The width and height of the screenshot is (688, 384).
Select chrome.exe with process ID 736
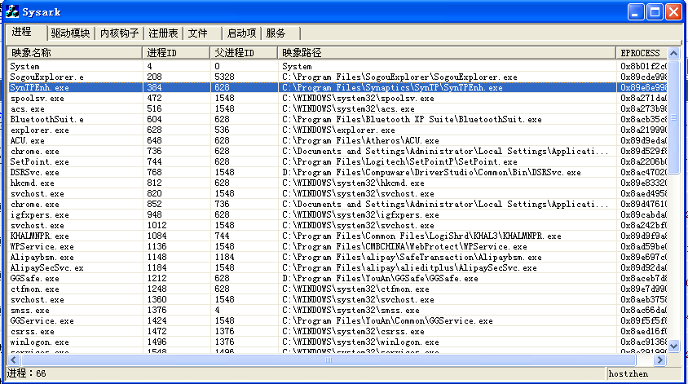tap(337, 151)
